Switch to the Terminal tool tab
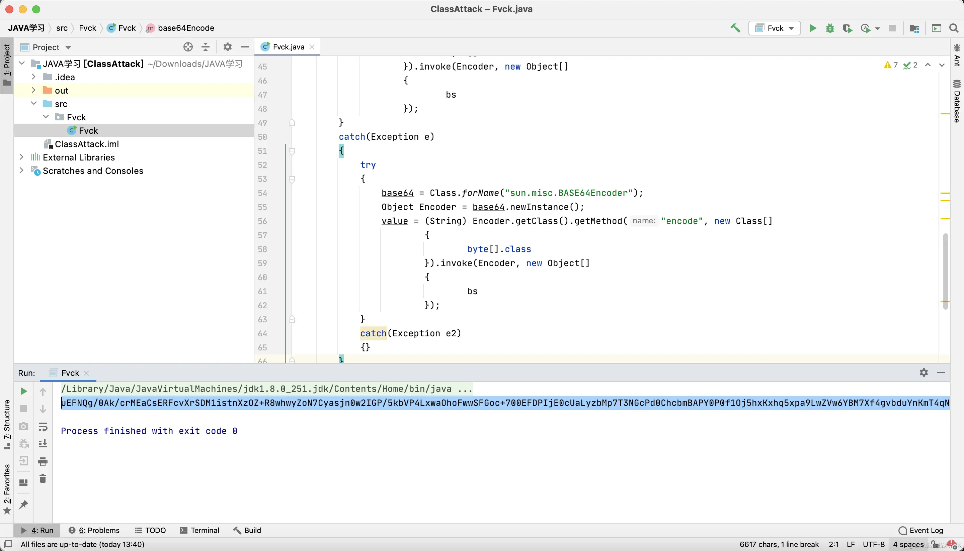Screen dimensions: 964x551 pyautogui.click(x=199, y=530)
